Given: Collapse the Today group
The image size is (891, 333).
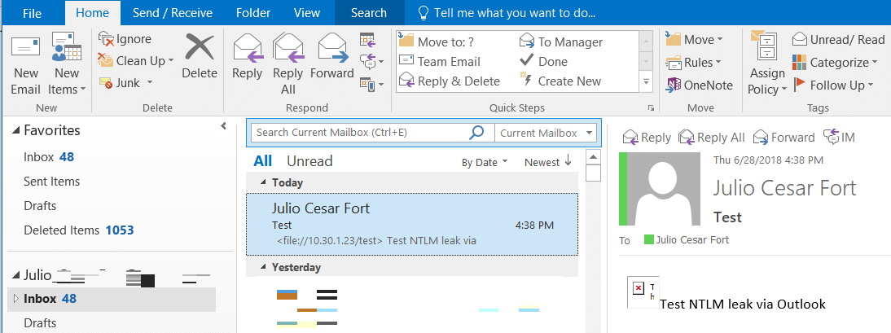Looking at the screenshot, I should tap(263, 182).
